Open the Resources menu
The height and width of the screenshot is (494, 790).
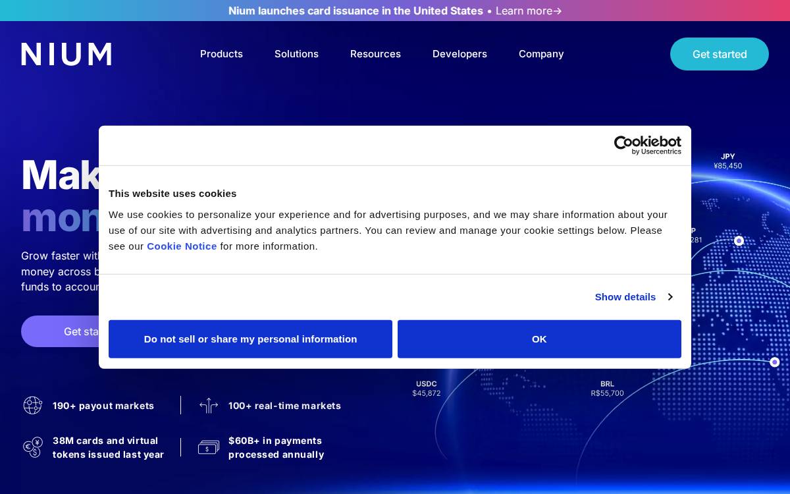pyautogui.click(x=375, y=54)
